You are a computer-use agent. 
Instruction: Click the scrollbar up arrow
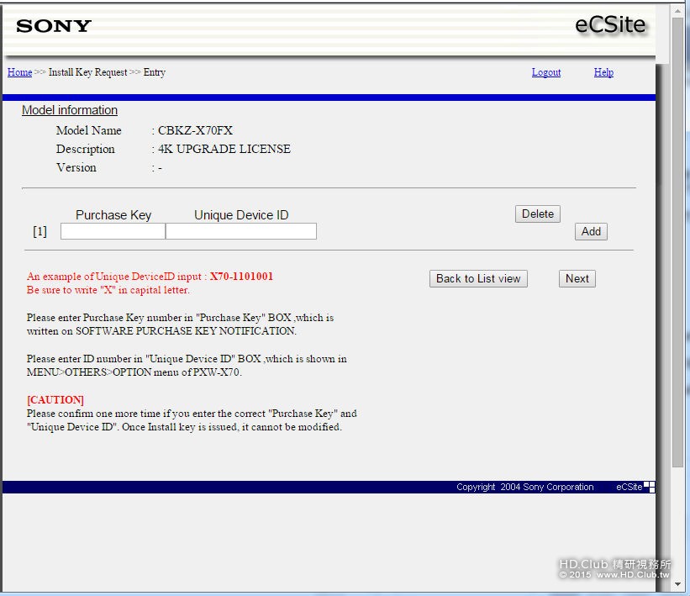677,10
